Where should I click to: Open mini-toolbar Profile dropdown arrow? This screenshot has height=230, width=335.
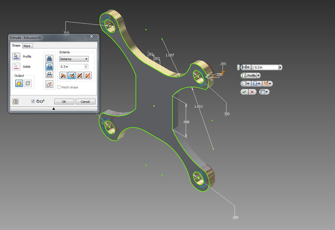pyautogui.click(x=259, y=76)
